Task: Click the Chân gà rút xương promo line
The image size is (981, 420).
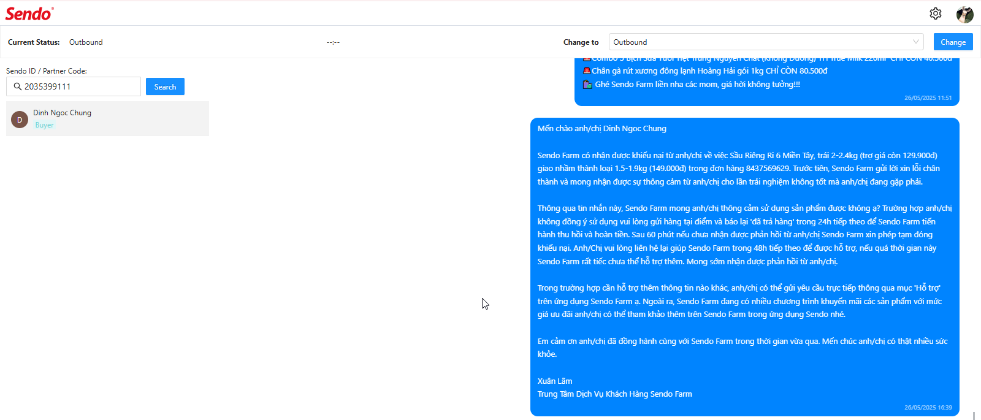Action: pos(705,71)
